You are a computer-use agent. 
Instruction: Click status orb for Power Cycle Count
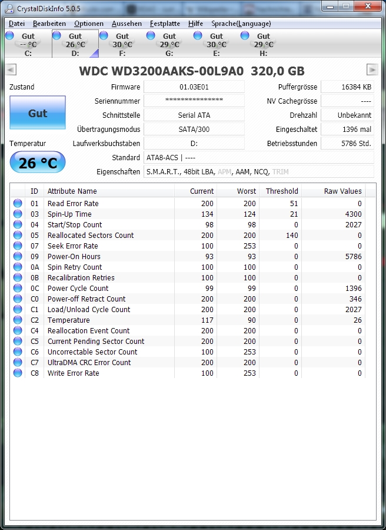tap(18, 288)
